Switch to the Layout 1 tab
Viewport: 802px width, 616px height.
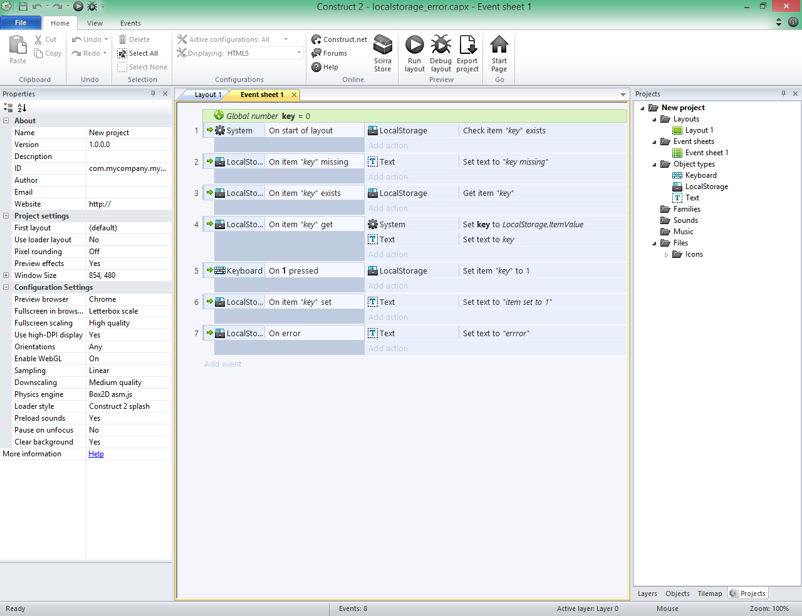(207, 95)
